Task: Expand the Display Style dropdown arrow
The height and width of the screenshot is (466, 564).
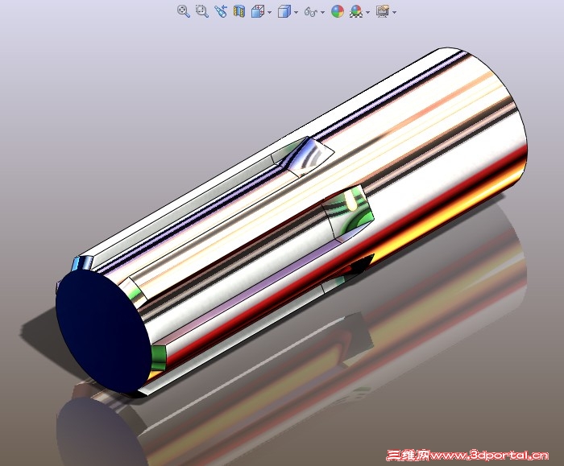Action: point(296,13)
